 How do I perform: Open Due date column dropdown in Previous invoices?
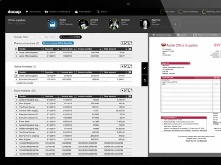[58, 49]
